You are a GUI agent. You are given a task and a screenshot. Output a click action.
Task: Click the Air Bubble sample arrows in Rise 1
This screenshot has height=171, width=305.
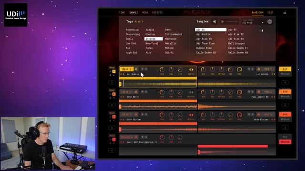pyautogui.click(x=122, y=74)
